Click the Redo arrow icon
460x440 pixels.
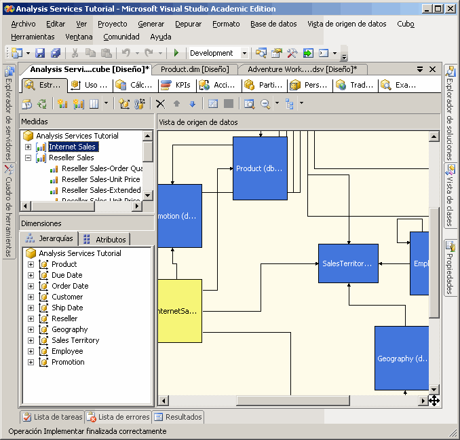click(x=149, y=53)
